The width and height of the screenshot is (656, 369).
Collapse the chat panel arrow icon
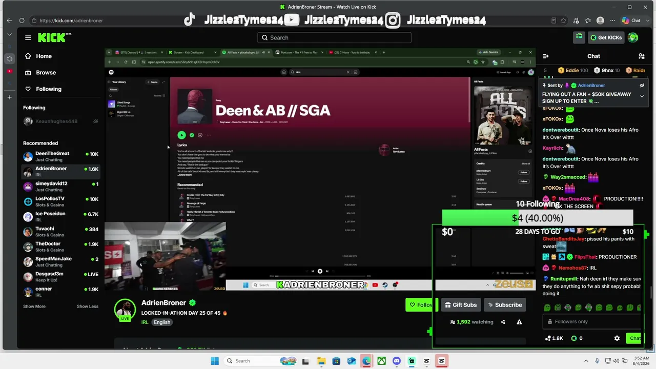point(546,56)
